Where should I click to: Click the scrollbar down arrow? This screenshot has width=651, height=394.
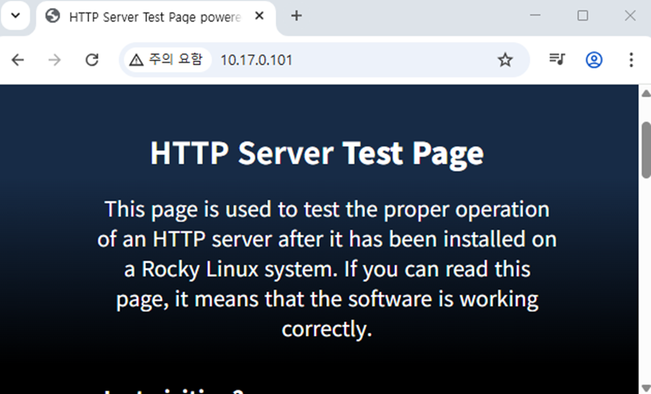pyautogui.click(x=646, y=388)
